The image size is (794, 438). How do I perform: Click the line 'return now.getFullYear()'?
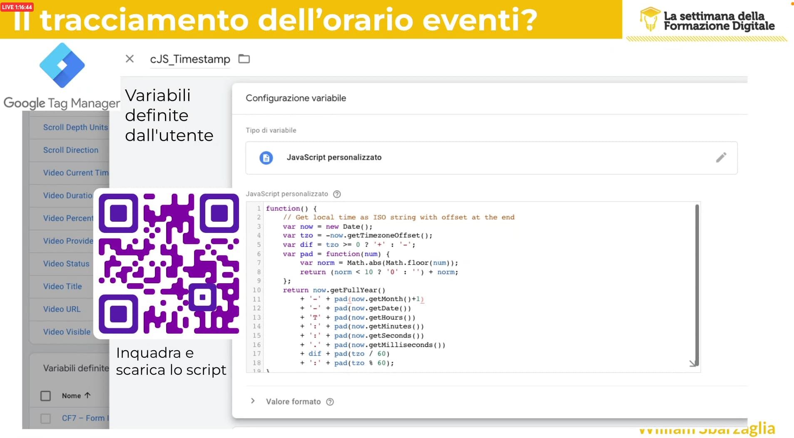(x=334, y=290)
